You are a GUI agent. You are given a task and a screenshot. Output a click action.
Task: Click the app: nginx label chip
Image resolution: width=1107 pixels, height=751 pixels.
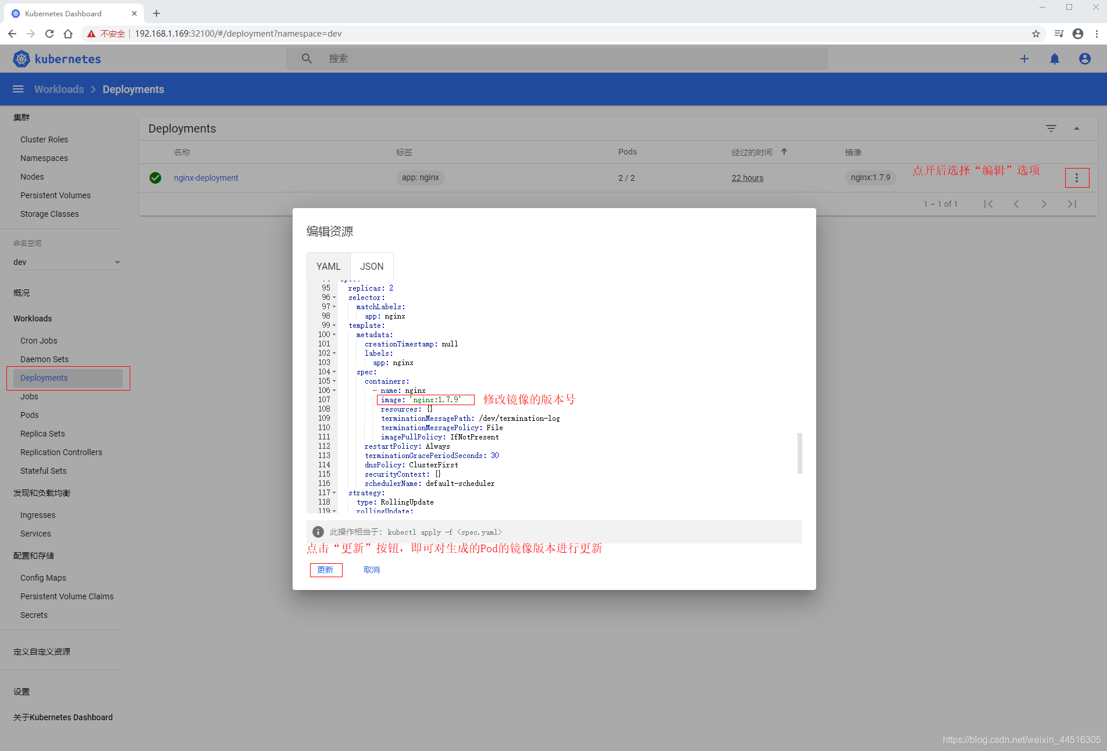click(421, 177)
